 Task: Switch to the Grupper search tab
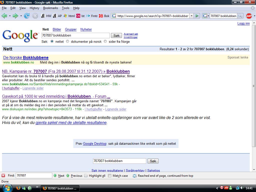71,29
